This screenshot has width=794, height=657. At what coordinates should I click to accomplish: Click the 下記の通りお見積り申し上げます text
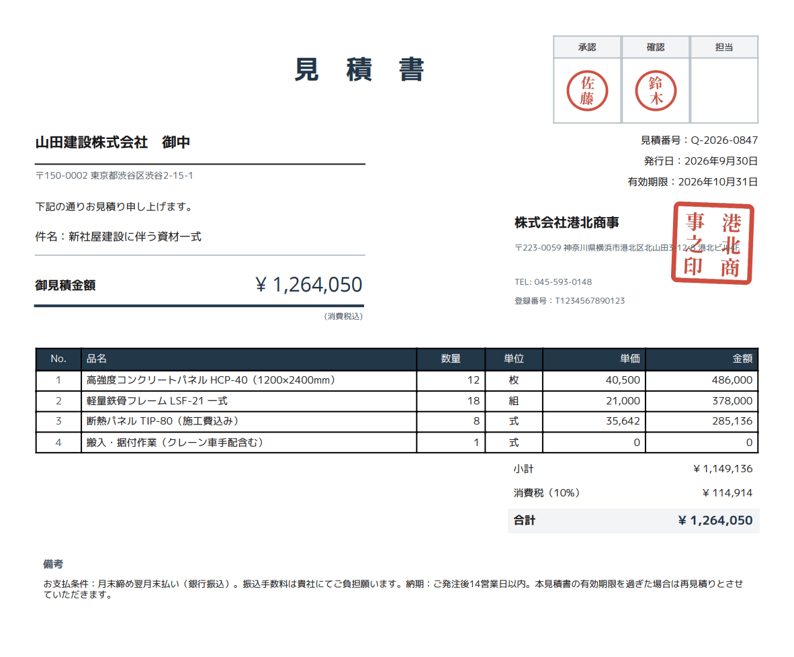(116, 207)
